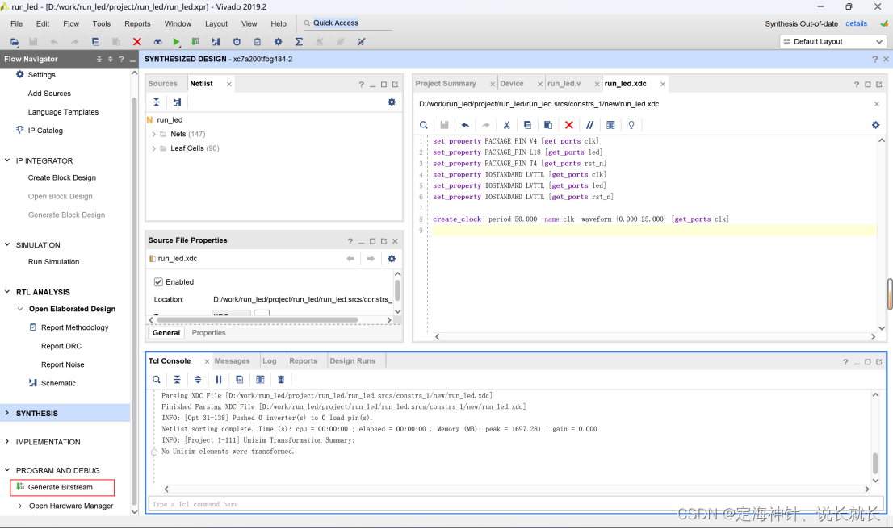Click the paste icon in XDC editor toolbar
893x529 pixels.
click(x=548, y=125)
